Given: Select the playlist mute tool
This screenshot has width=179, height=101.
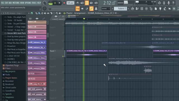Looking at the screenshot, I should (x=45, y=13).
